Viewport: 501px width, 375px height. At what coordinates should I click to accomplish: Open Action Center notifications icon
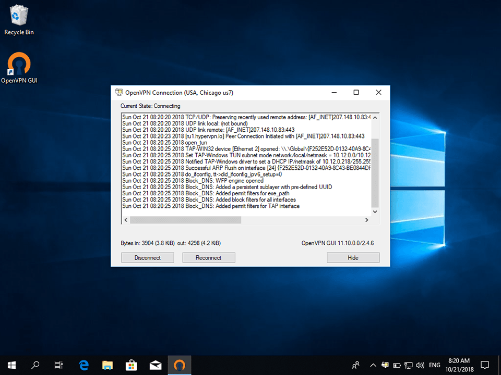[x=485, y=365]
